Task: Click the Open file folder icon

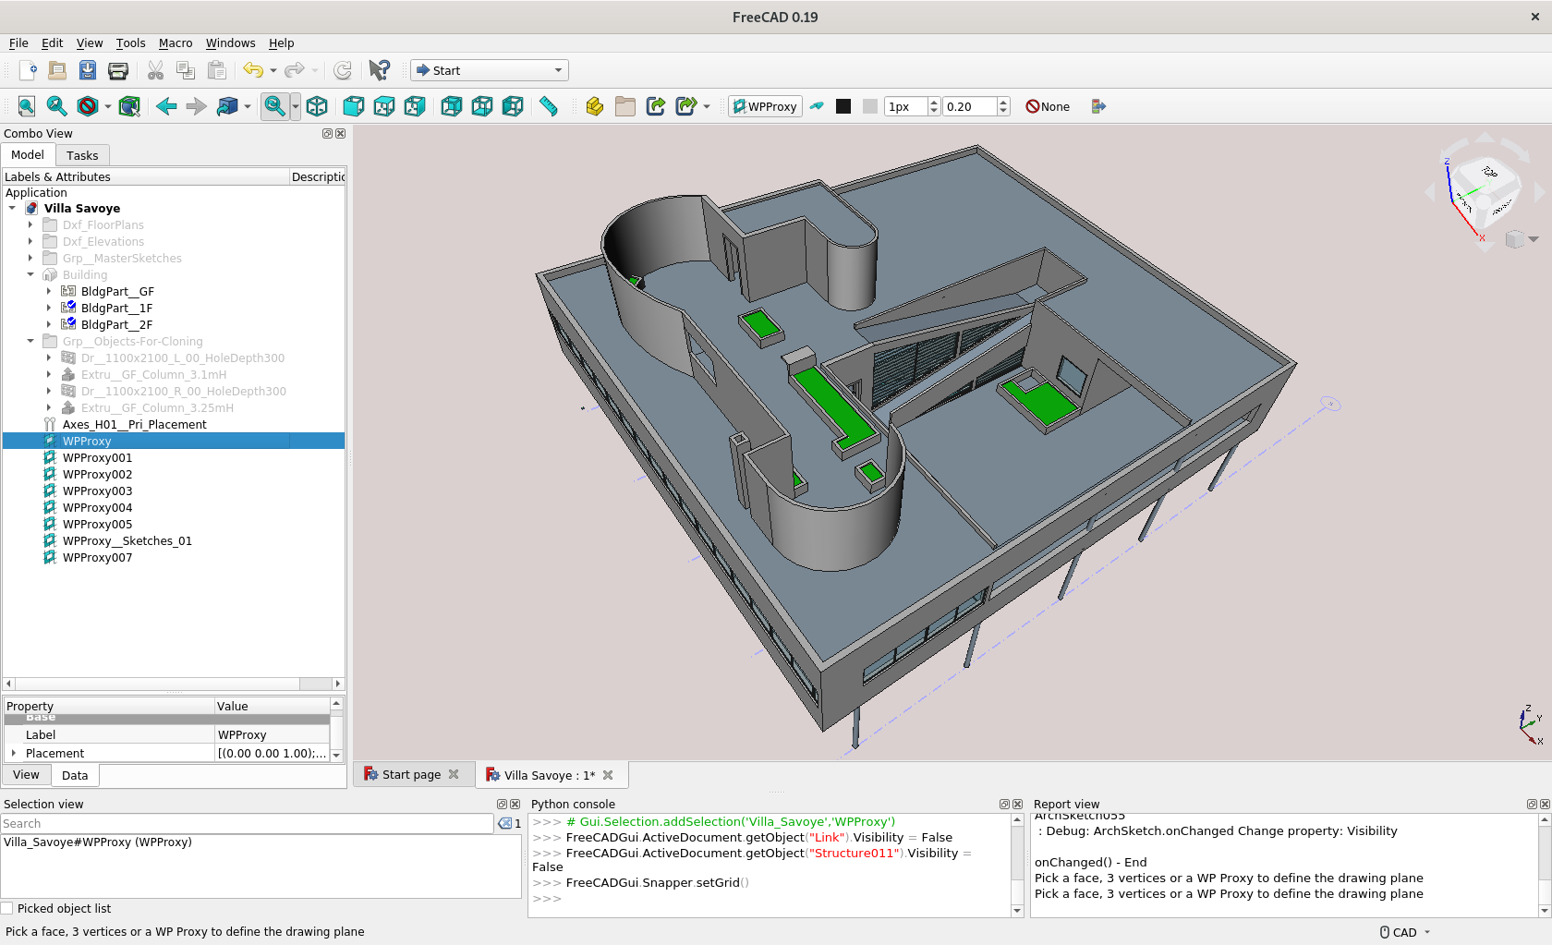Action: click(x=57, y=70)
